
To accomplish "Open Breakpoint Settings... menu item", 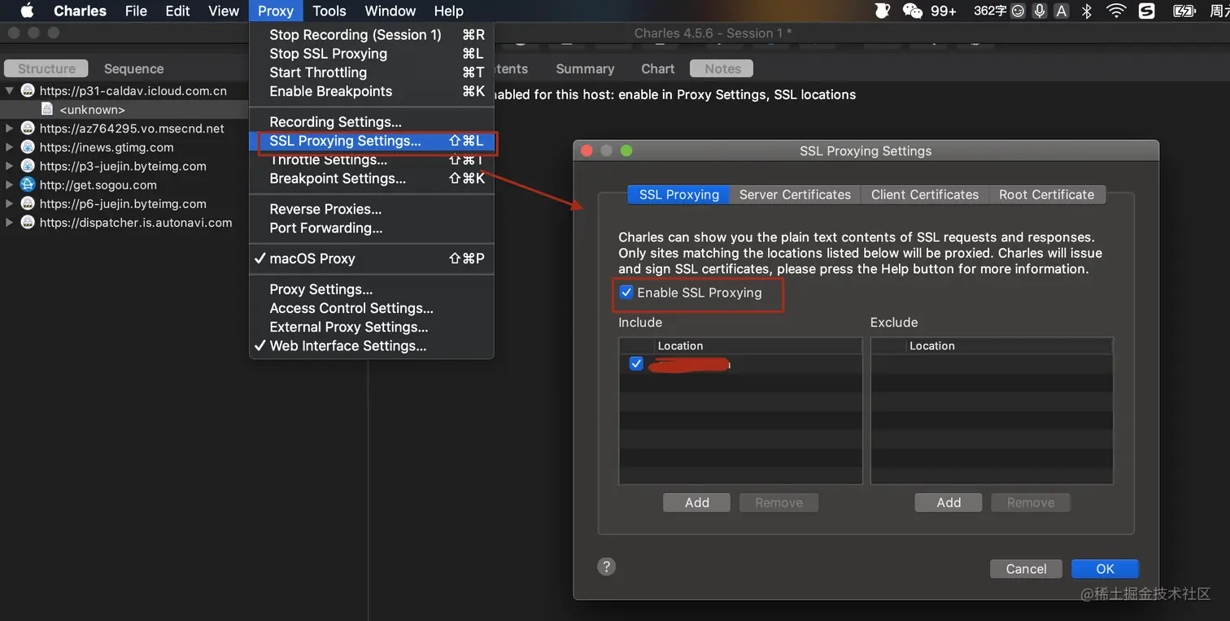I will 371,178.
